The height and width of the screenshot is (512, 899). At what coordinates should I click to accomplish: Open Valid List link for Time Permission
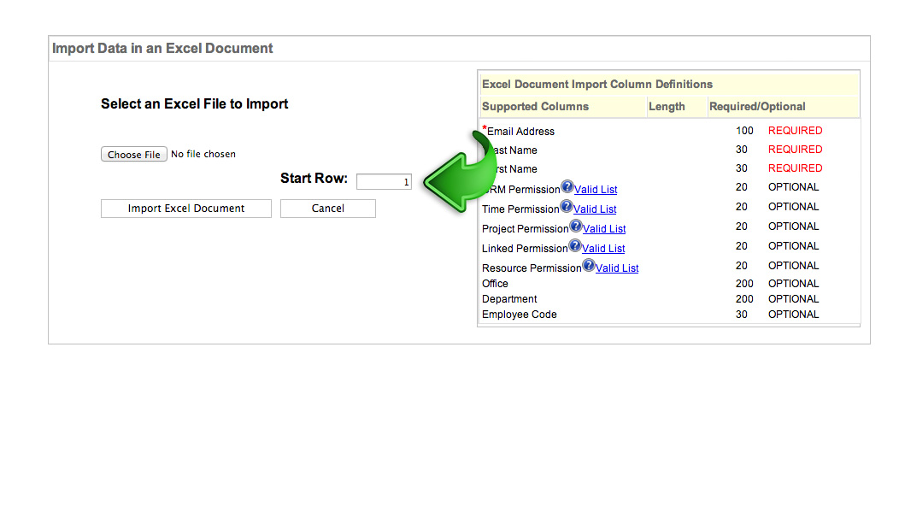point(595,209)
